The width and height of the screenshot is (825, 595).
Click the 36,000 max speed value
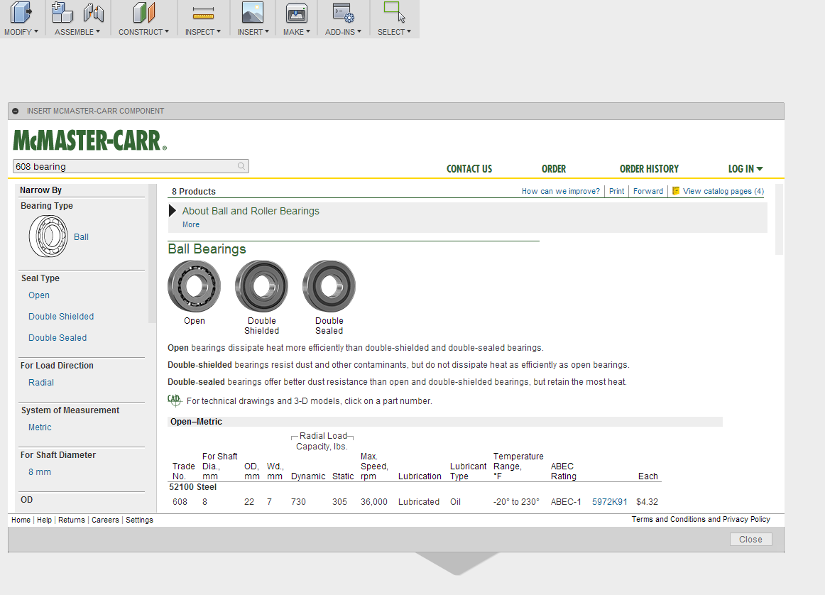click(x=373, y=502)
